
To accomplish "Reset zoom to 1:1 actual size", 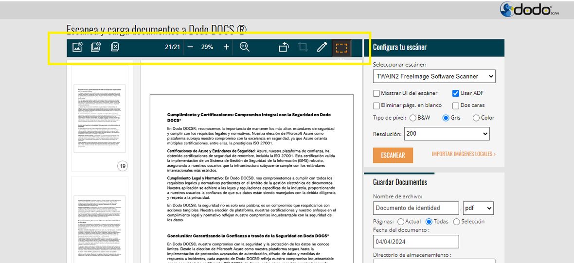I will tap(245, 47).
